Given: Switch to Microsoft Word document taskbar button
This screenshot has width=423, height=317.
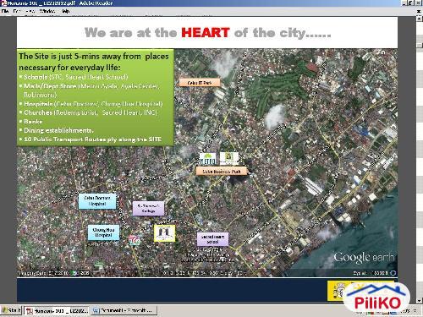Looking at the screenshot, I should pos(124,311).
